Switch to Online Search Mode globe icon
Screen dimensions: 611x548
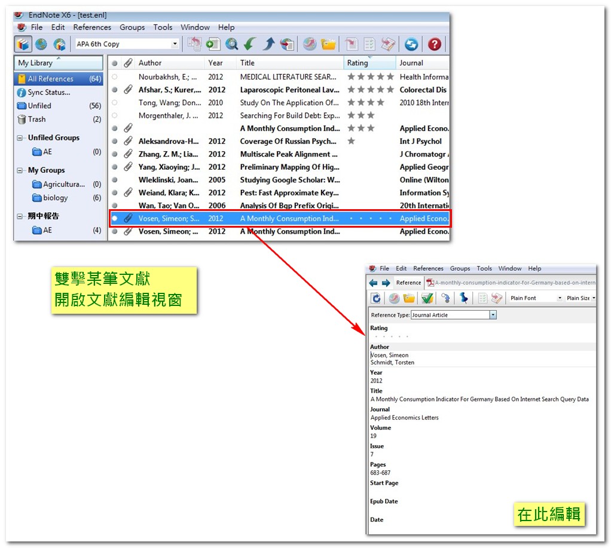(41, 44)
